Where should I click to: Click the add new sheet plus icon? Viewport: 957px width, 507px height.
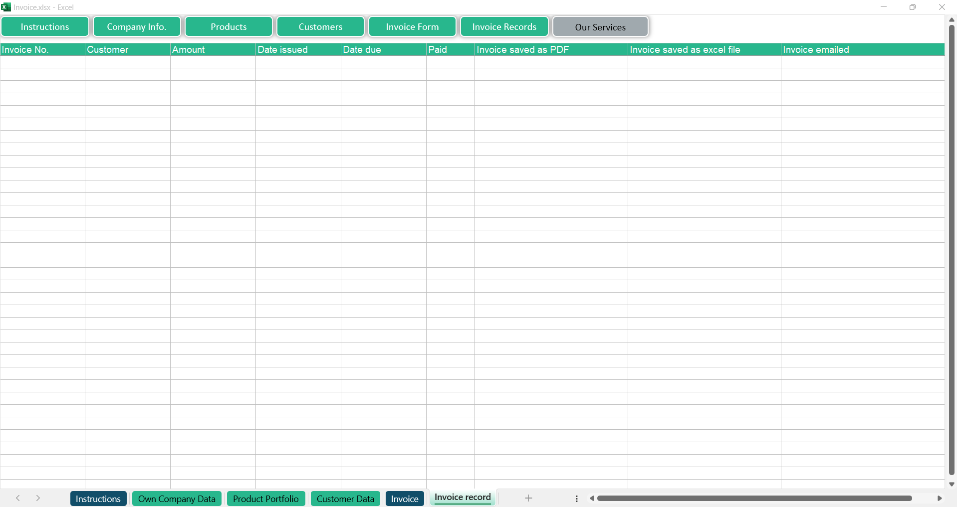[x=528, y=498]
